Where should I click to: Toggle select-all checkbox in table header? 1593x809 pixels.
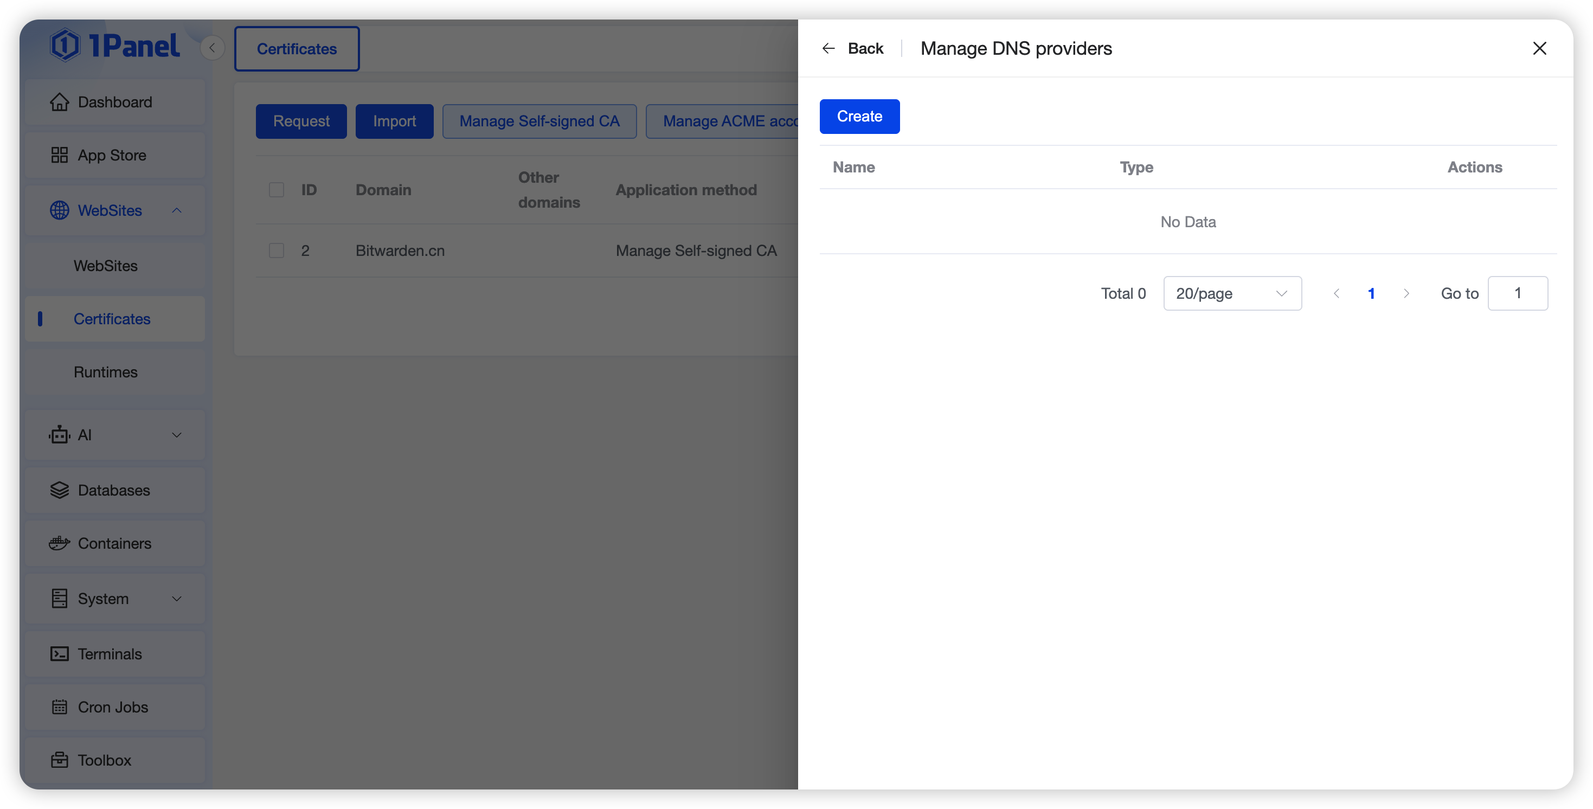(277, 190)
